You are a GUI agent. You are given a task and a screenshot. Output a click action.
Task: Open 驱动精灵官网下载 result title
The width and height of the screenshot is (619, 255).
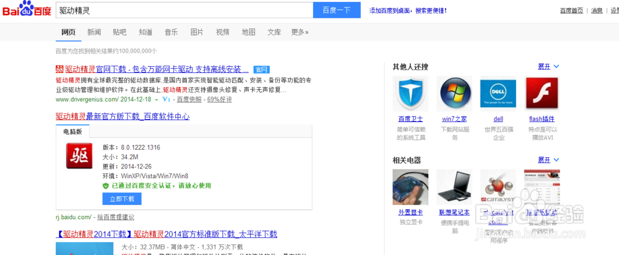coord(157,69)
